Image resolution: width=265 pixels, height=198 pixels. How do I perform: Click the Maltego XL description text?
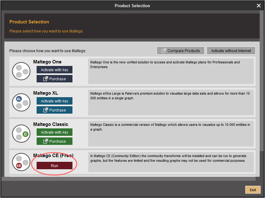[x=170, y=96]
